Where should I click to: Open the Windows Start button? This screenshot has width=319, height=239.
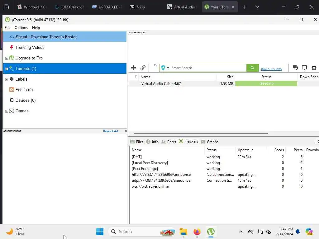[100, 232]
